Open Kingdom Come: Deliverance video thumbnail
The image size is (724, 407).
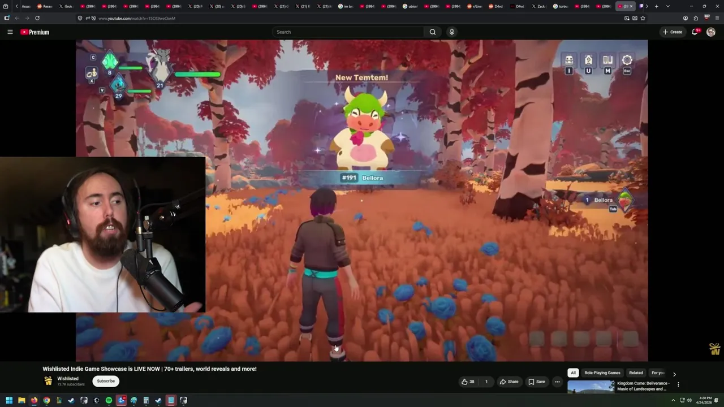591,387
